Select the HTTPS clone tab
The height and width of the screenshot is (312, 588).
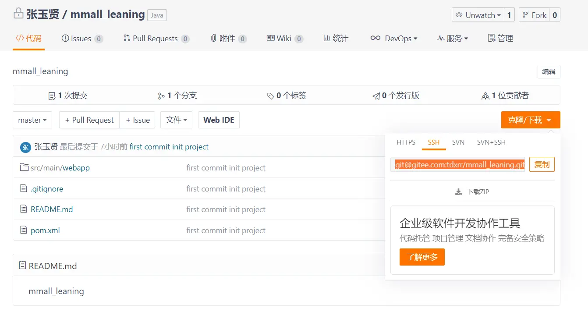pos(406,142)
